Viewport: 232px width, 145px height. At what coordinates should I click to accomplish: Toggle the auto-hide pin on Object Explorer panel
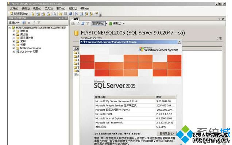63,18
